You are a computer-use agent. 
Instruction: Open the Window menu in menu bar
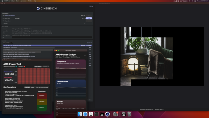click(30, 1)
